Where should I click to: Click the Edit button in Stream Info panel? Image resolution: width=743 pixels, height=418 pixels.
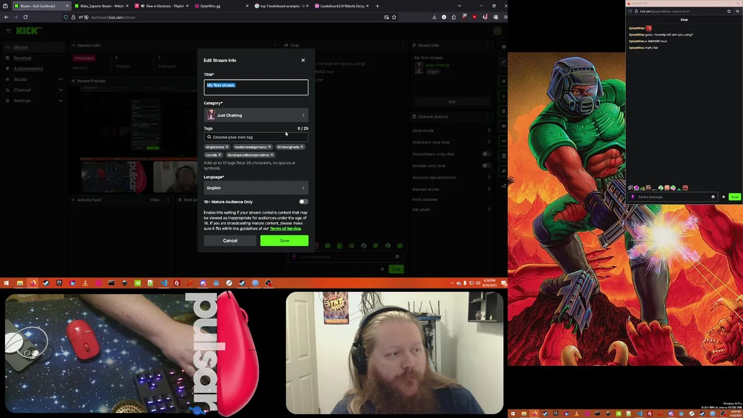[452, 102]
